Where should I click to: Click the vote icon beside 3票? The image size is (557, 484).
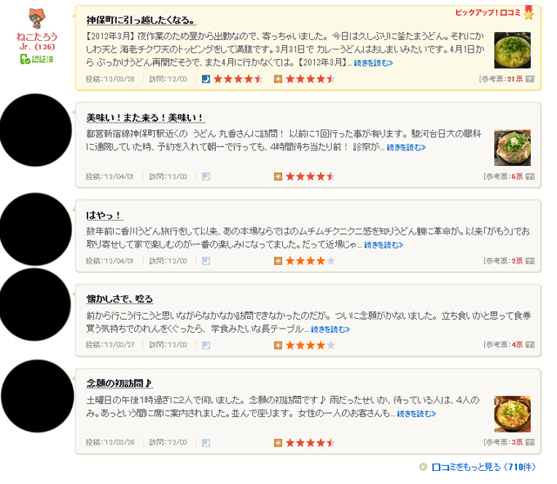[x=530, y=442]
